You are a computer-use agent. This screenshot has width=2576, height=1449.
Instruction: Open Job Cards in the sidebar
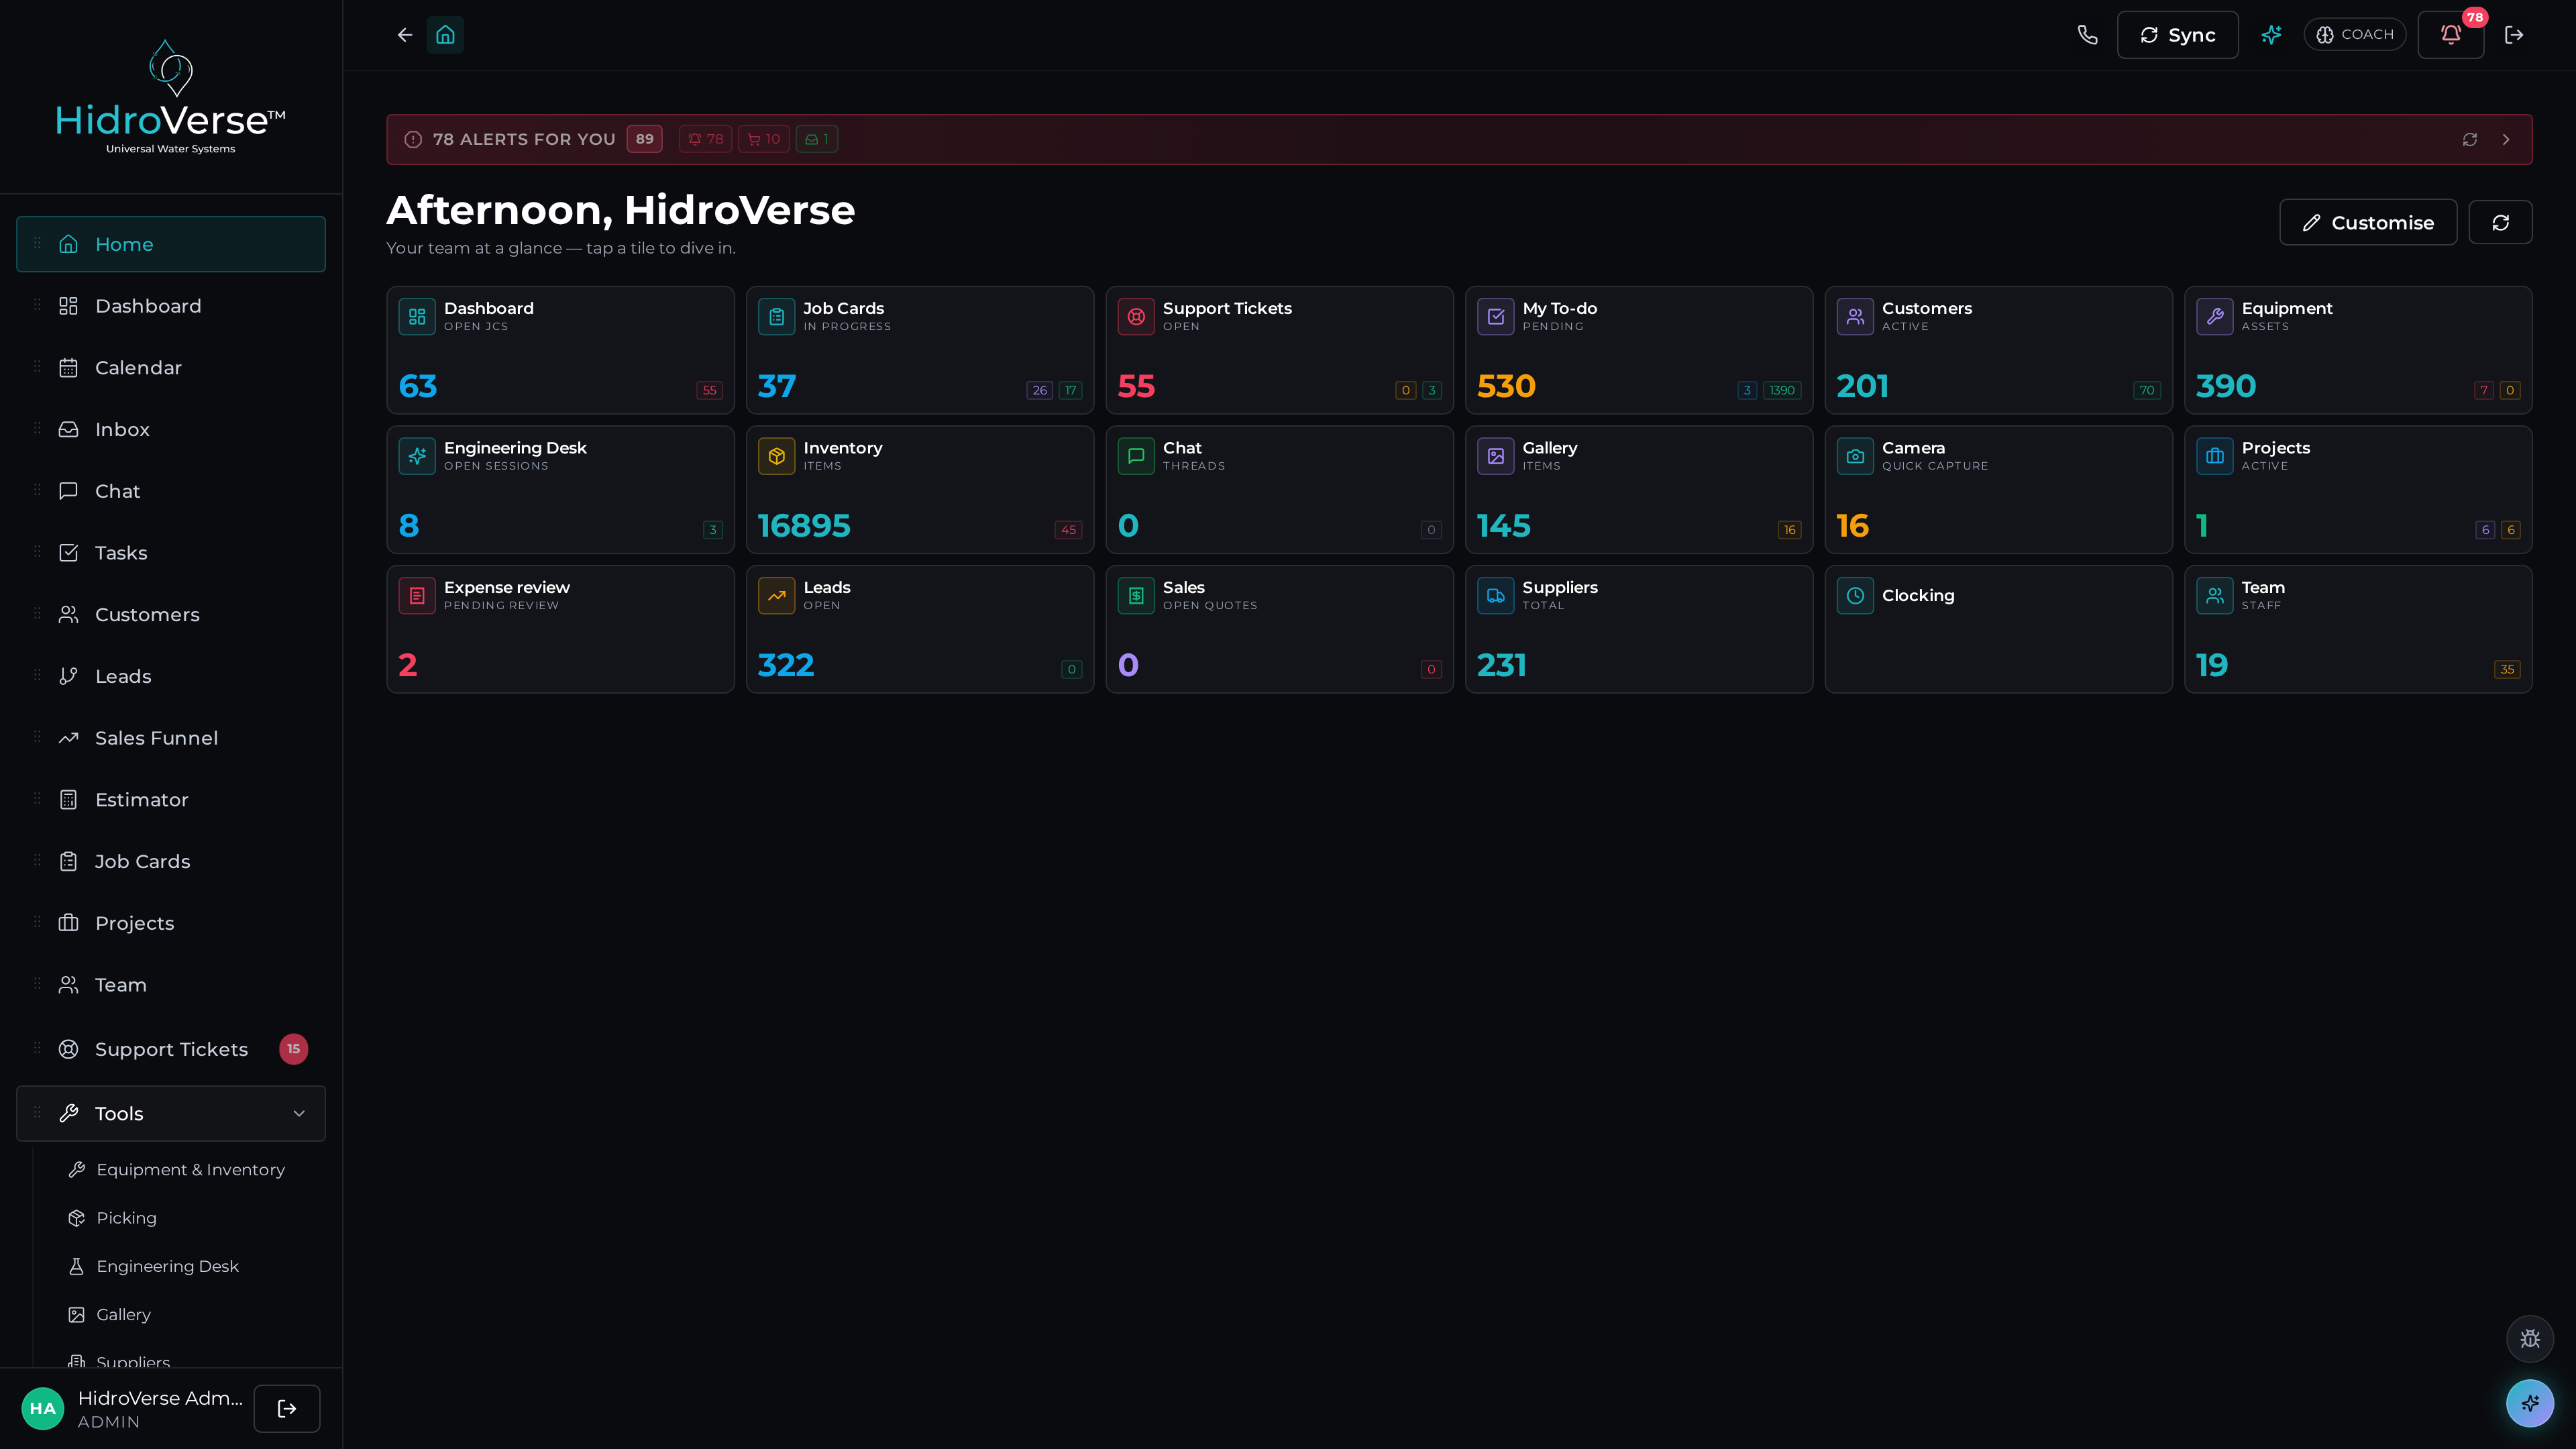pos(171,861)
